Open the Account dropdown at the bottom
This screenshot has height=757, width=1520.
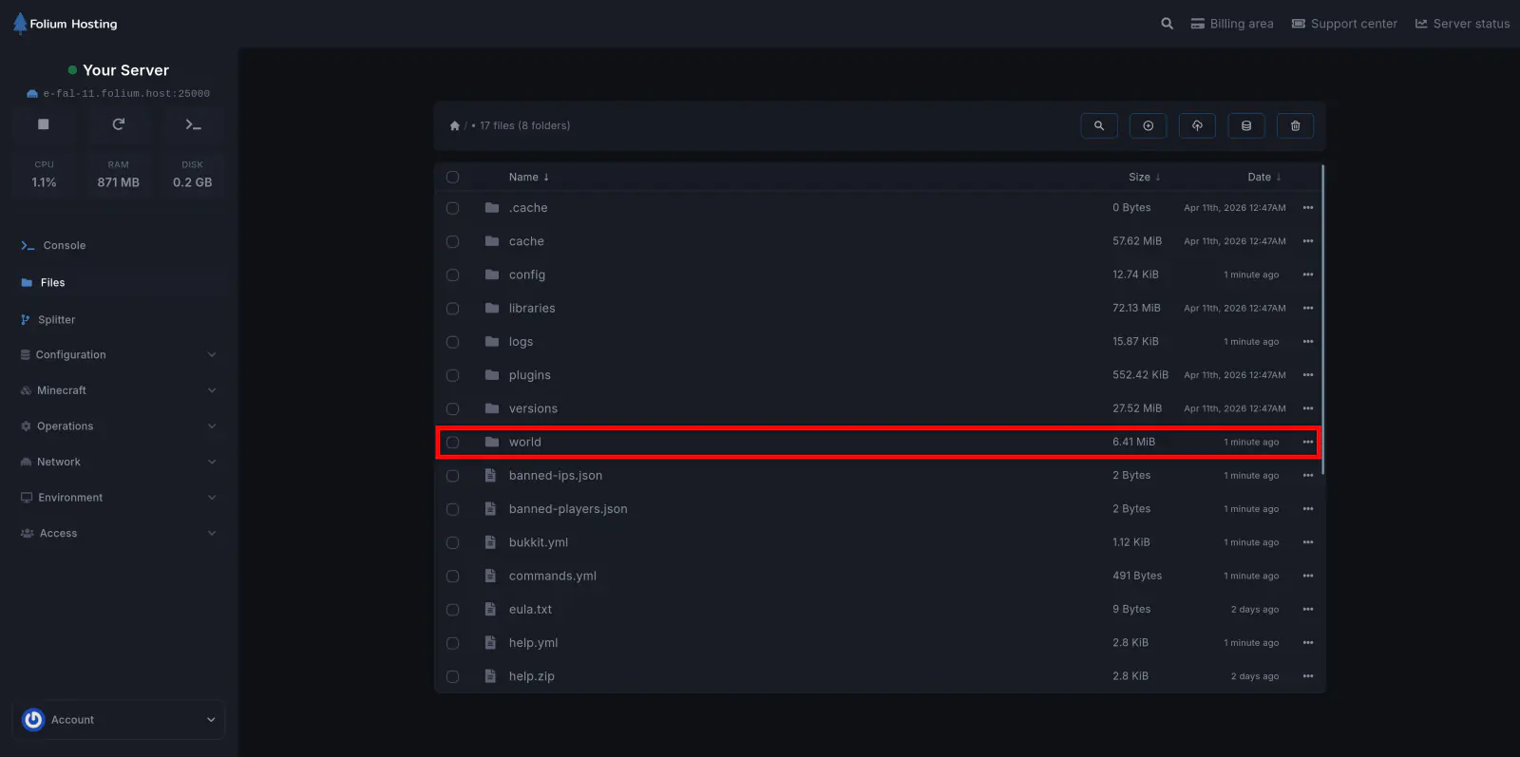118,720
